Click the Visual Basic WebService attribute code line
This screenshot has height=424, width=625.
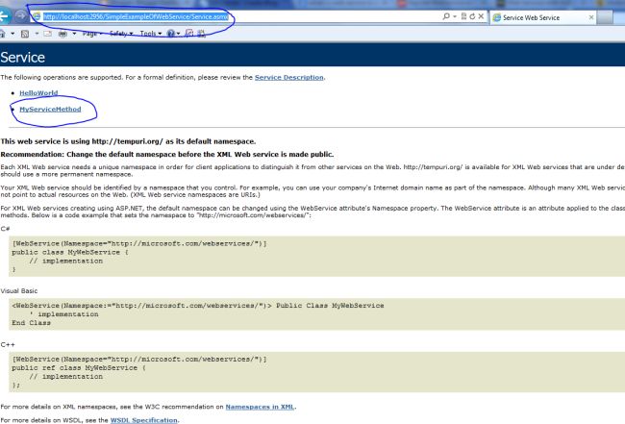pos(198,306)
